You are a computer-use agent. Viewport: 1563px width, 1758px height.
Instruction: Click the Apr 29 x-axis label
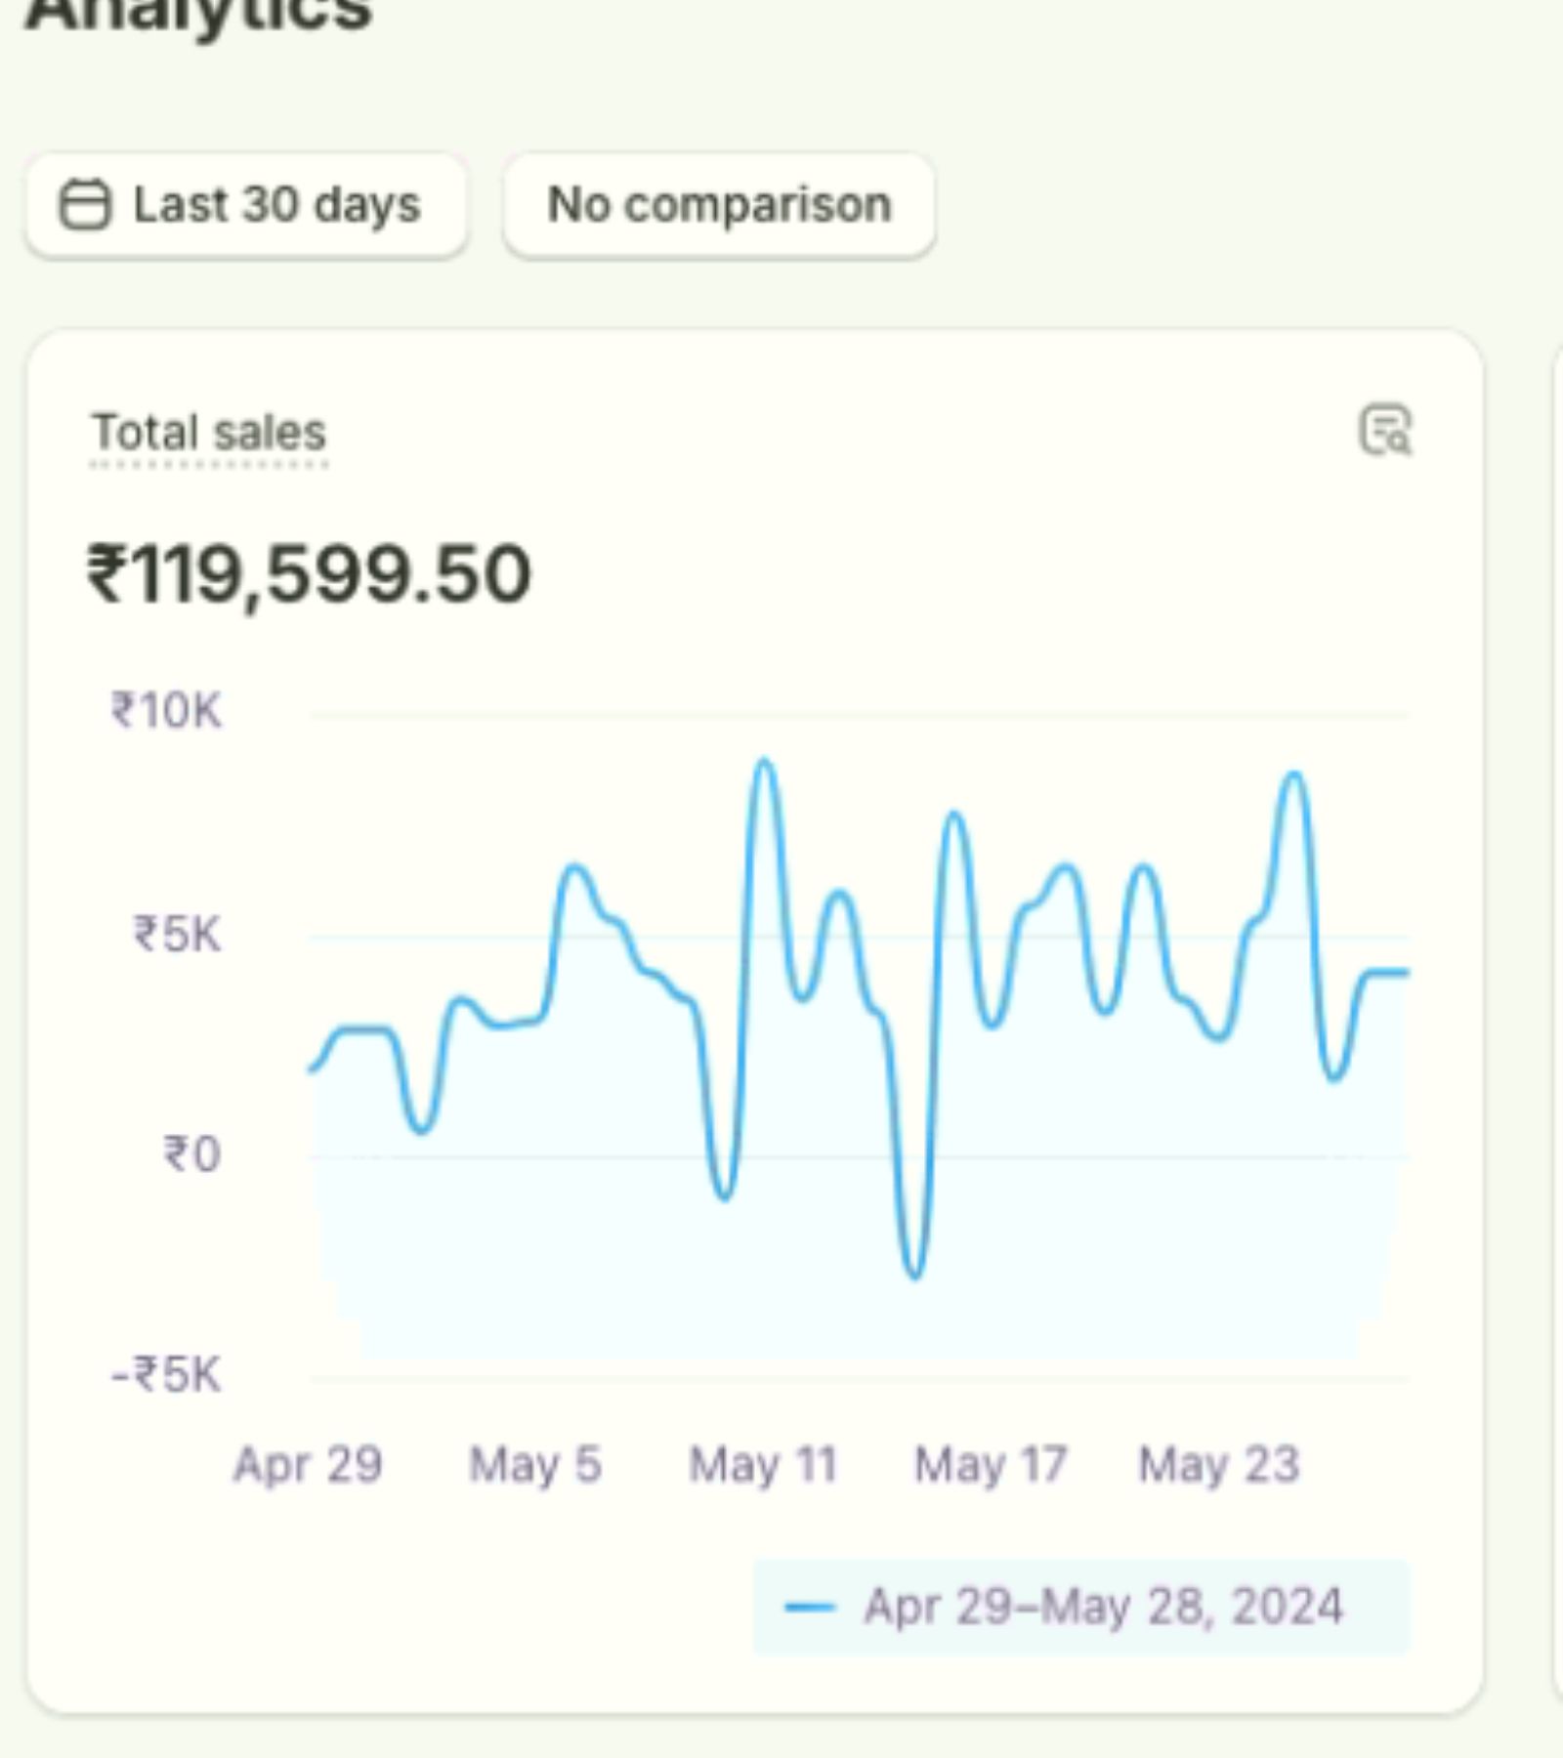coord(308,1464)
